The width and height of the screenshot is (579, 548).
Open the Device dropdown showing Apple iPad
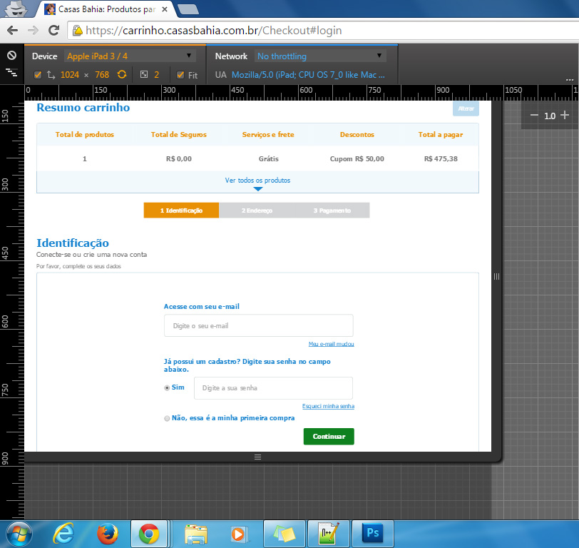pos(129,56)
